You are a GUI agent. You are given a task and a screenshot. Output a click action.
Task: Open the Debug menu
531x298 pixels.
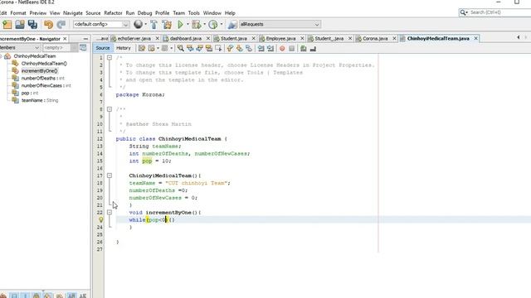[x=144, y=13]
